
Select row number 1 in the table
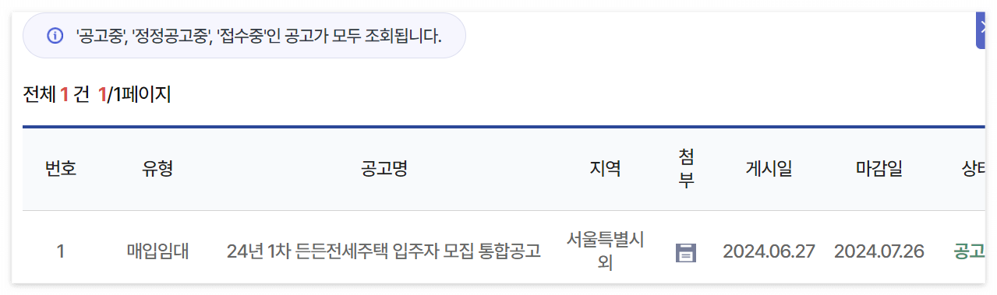point(61,251)
